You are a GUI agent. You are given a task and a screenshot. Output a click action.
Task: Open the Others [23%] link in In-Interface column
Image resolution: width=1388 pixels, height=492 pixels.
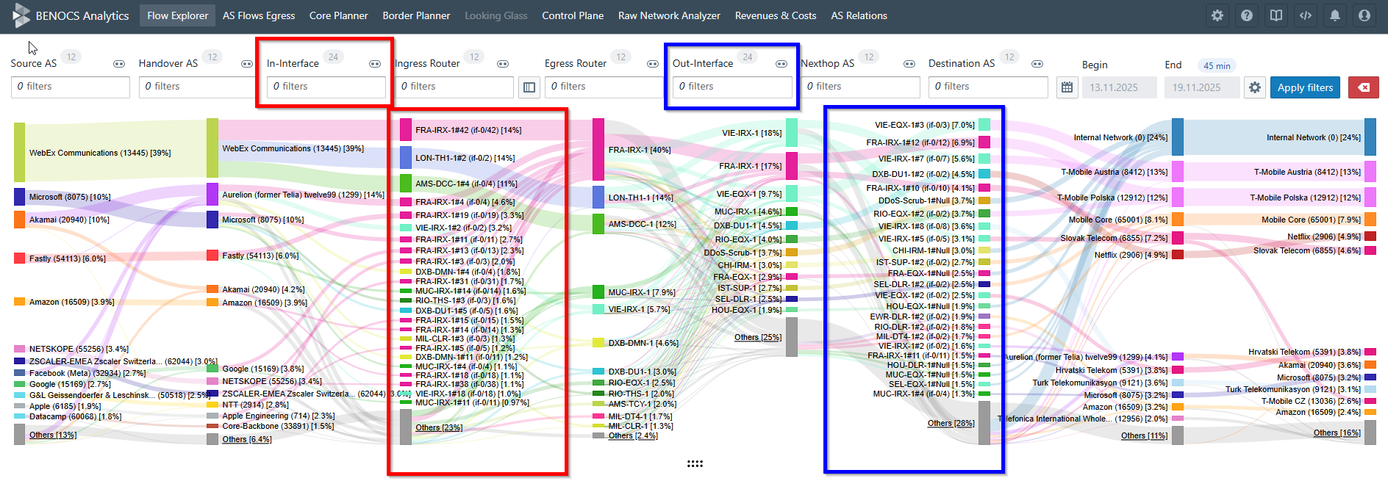coord(438,427)
